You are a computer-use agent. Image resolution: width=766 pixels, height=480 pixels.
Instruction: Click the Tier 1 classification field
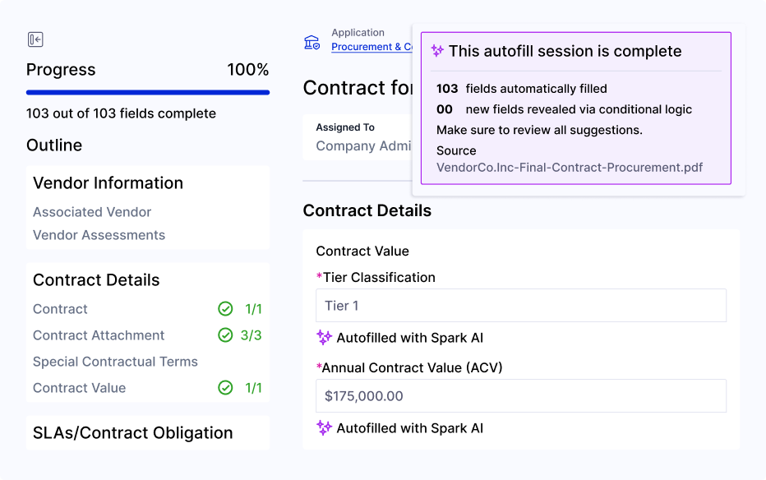coord(521,305)
